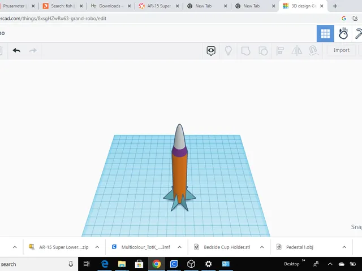This screenshot has height=271, width=362.
Task: Click the Chrome taskbar icon
Action: click(x=157, y=264)
